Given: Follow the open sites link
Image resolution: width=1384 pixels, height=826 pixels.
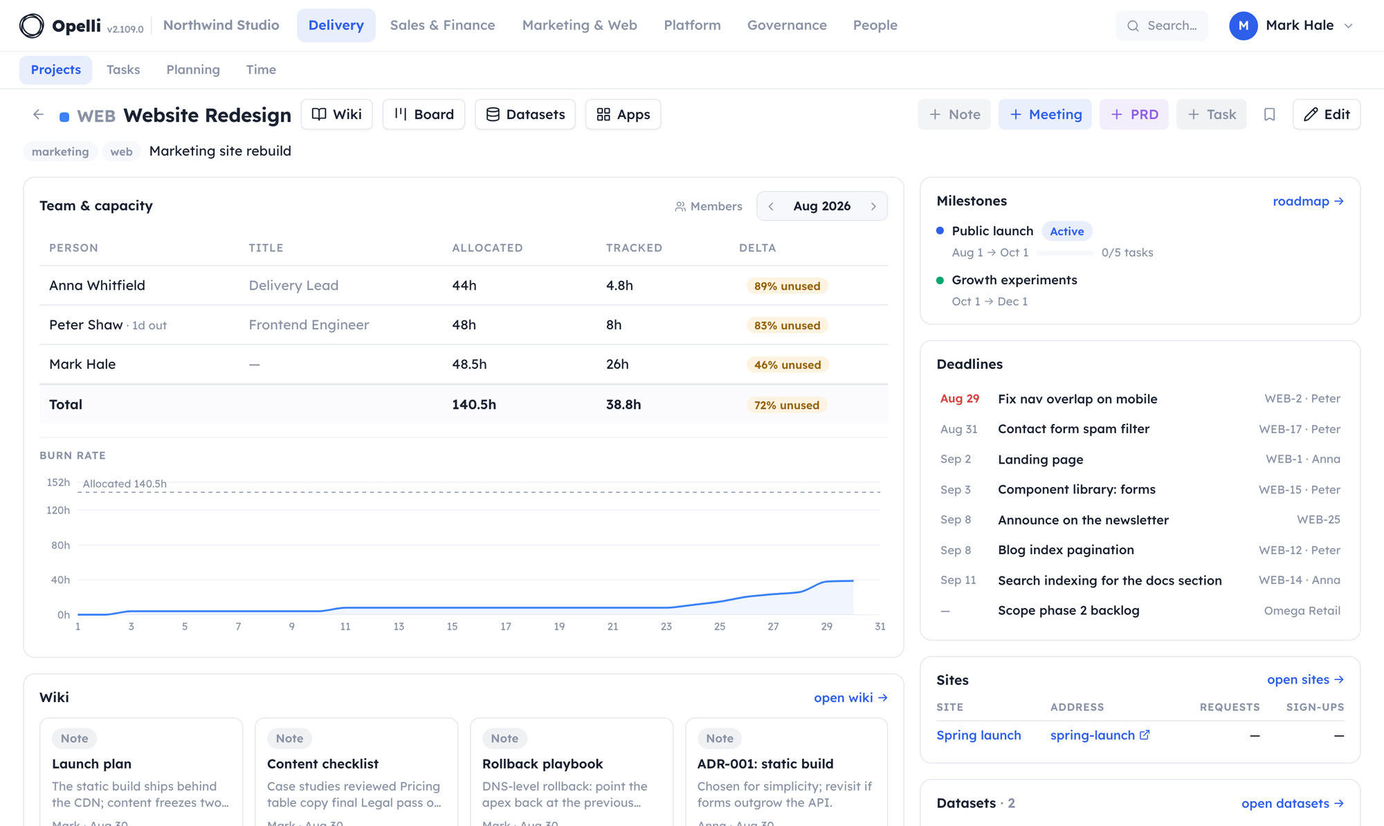Looking at the screenshot, I should click(x=1305, y=679).
